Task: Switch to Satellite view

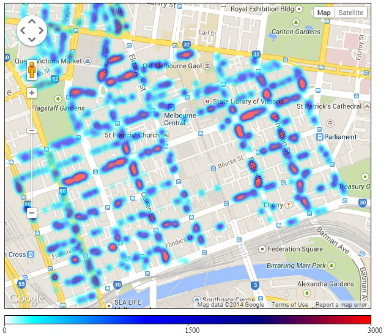Action: (x=351, y=12)
